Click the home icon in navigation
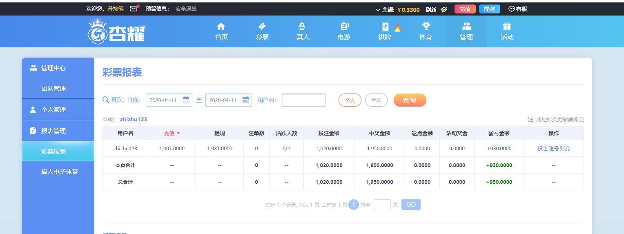 221,27
